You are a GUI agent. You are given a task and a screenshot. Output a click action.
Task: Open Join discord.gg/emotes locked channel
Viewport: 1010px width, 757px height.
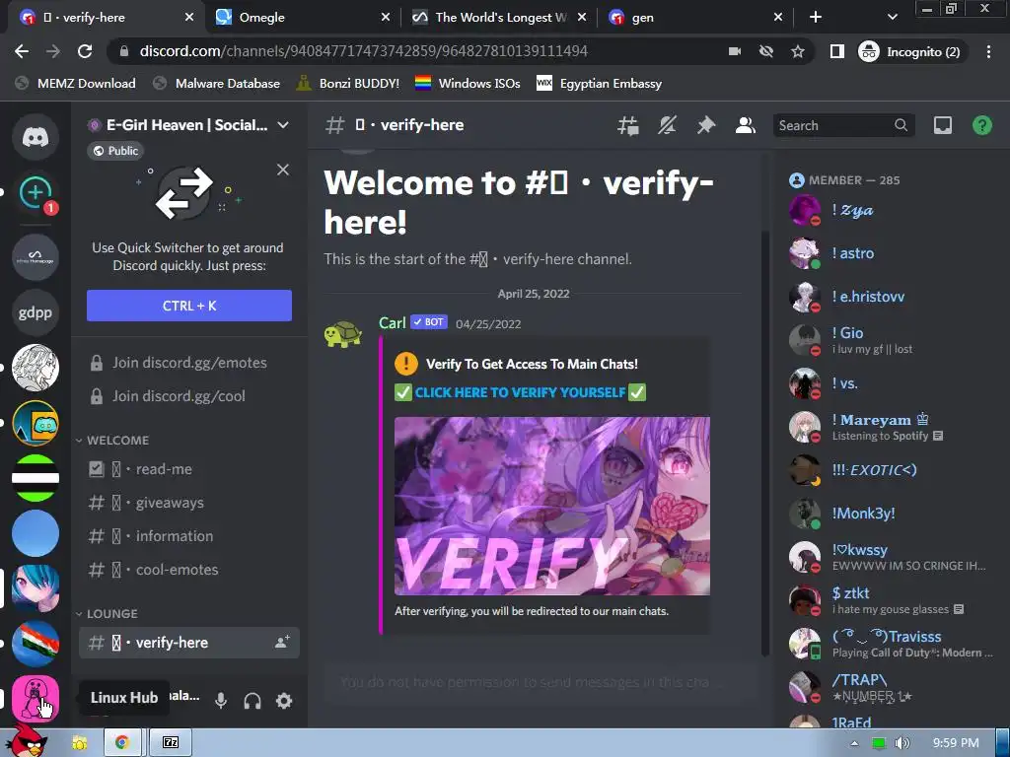[189, 363]
